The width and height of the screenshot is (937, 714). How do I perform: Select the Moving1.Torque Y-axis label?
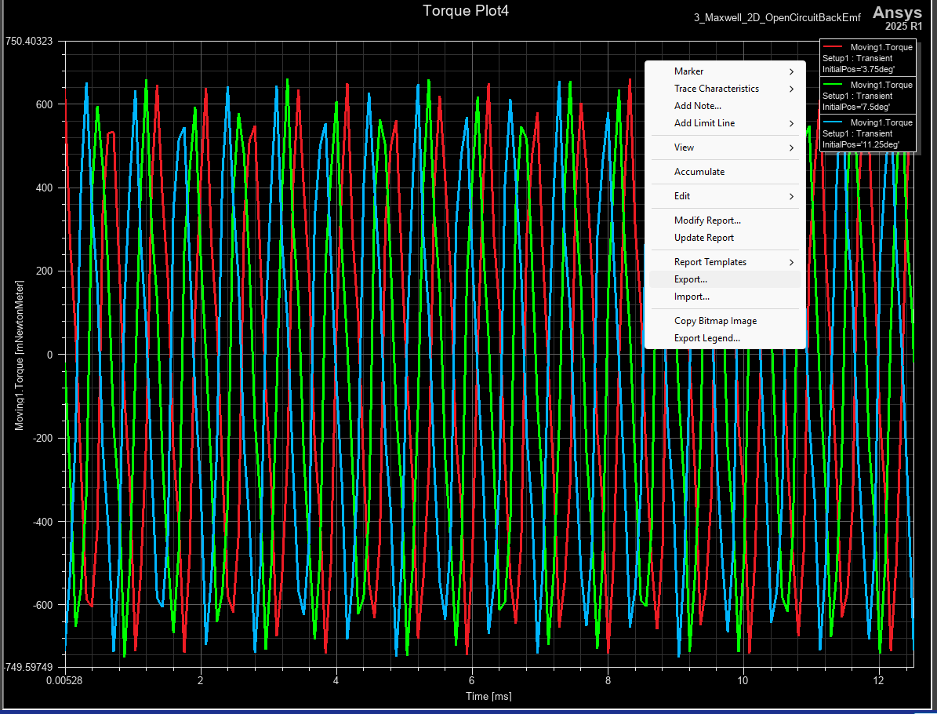tap(20, 355)
